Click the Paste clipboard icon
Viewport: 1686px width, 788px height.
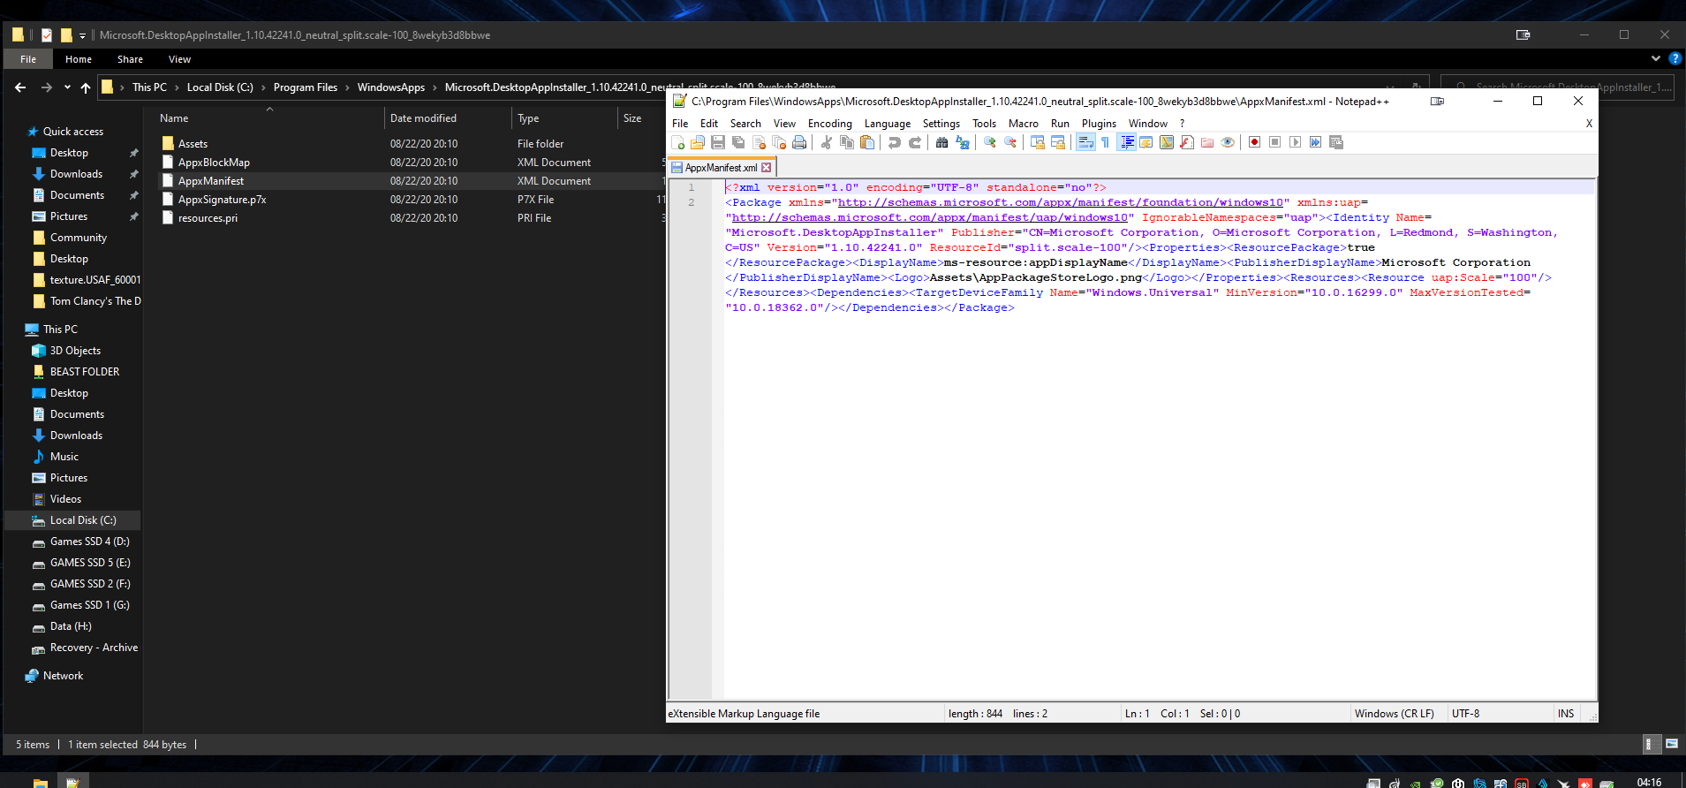(x=867, y=142)
